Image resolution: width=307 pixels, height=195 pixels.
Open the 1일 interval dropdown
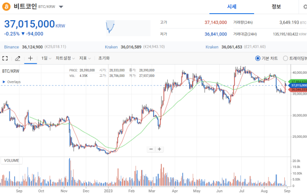(46, 58)
